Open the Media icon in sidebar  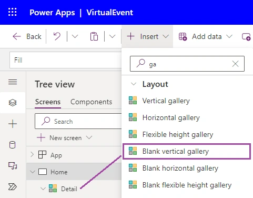13,166
